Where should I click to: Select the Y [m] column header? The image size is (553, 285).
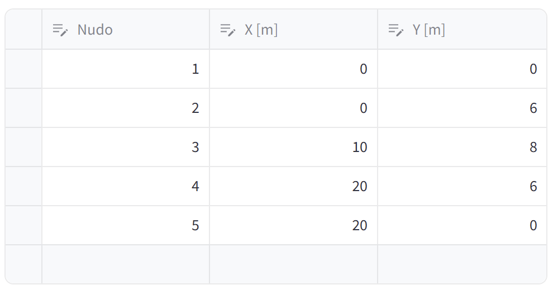462,29
